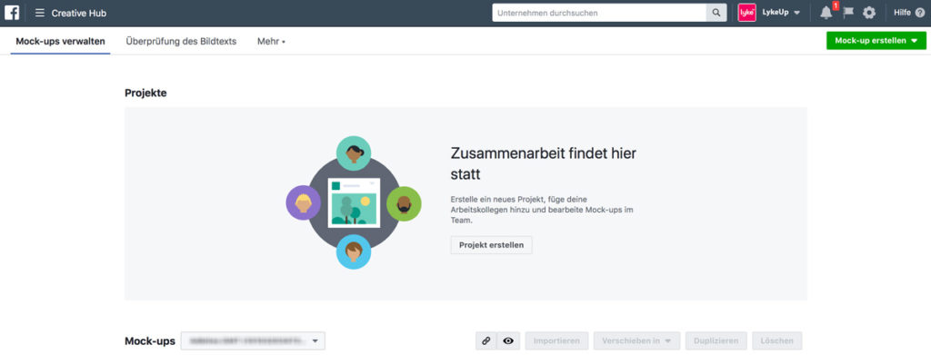931x355 pixels.
Task: Click the mock-up picture in illustration center
Action: tap(354, 202)
